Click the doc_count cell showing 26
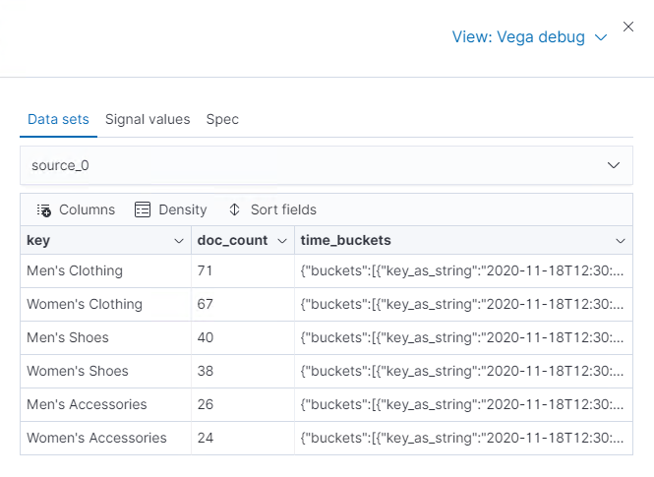 [x=208, y=404]
